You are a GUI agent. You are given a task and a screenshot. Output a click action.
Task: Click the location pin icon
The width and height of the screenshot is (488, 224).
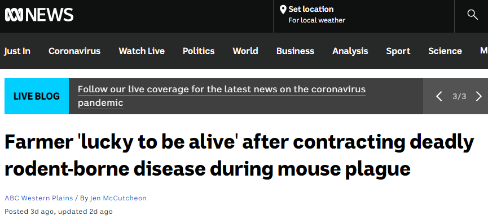tap(283, 10)
